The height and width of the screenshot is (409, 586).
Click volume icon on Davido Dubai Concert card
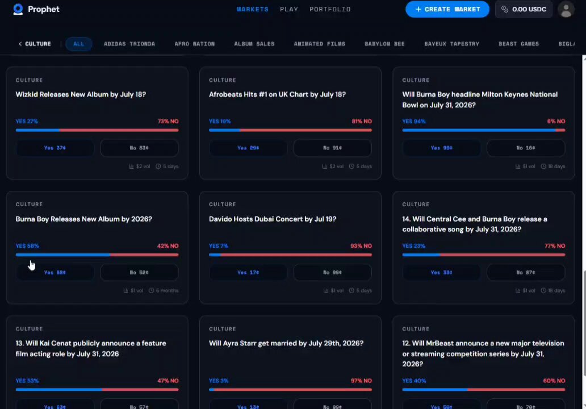pyautogui.click(x=325, y=290)
